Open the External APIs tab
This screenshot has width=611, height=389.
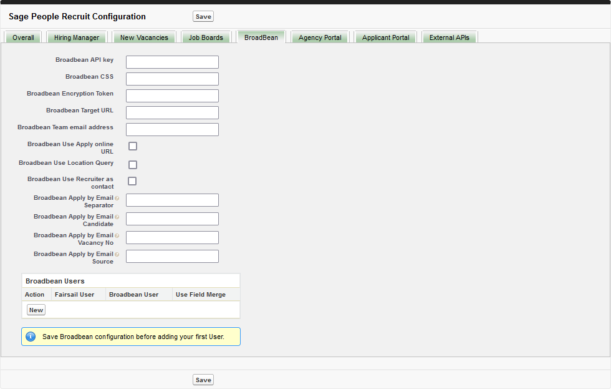tap(449, 37)
